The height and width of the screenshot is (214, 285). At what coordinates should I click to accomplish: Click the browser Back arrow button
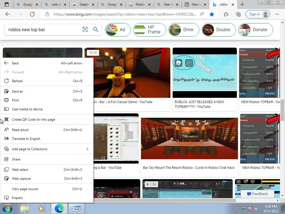8,14
